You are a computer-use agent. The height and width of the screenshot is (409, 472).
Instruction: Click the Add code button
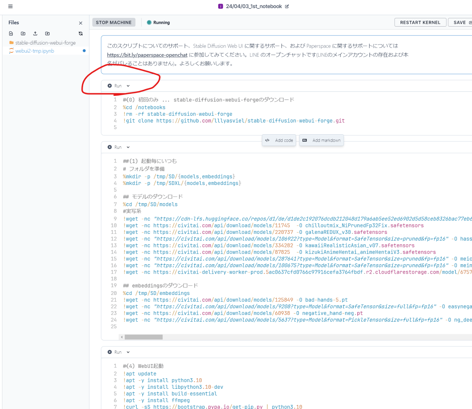tap(279, 140)
